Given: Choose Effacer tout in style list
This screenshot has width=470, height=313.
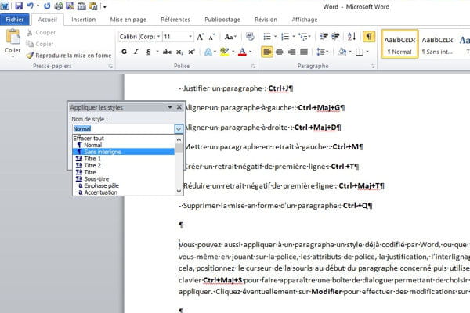Looking at the screenshot, I should (89, 138).
